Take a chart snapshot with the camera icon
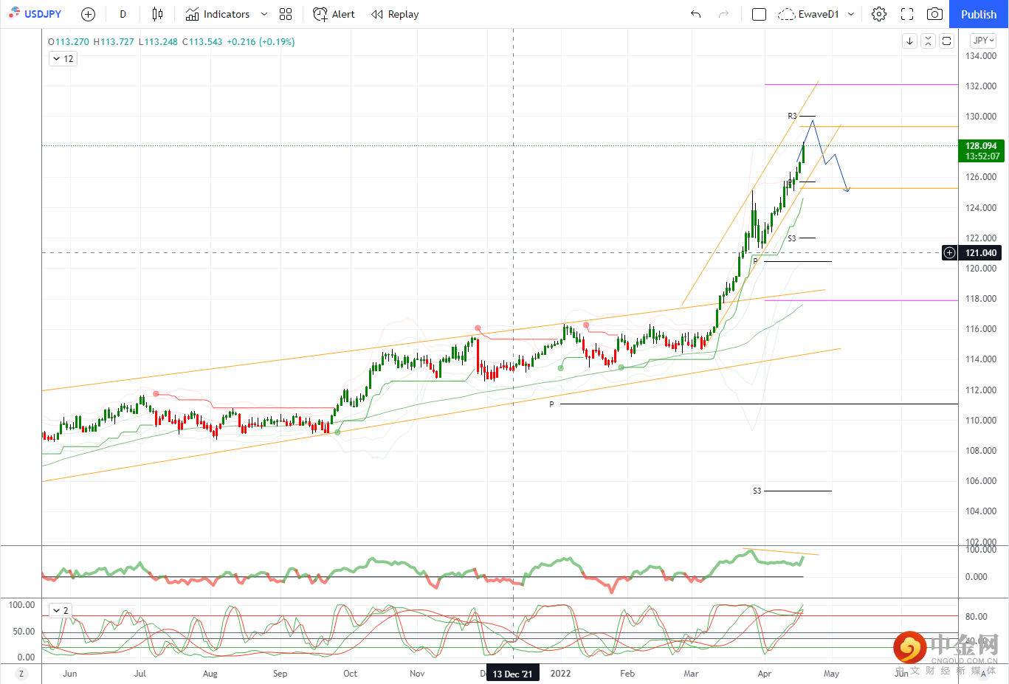This screenshot has width=1009, height=684. tap(934, 14)
